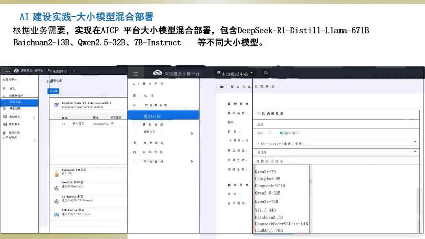Choose Baichuan2-7B from model type list
The width and height of the screenshot is (425, 239).
[269, 217]
